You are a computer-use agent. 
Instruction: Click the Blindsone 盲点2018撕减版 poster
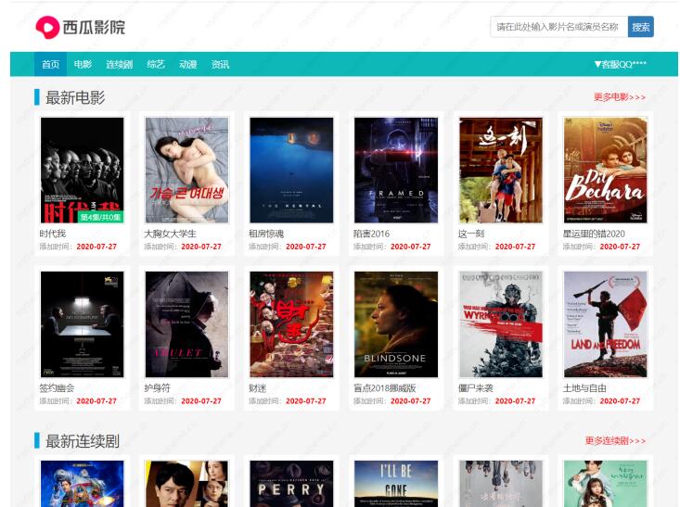(396, 323)
